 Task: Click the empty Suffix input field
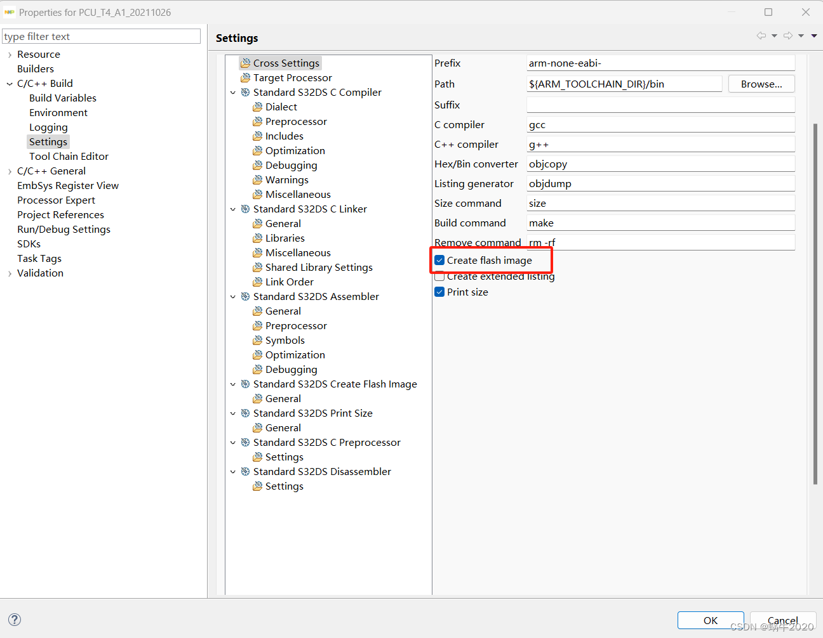(x=660, y=105)
